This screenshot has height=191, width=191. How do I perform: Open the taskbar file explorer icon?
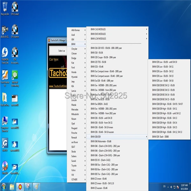(12, 187)
